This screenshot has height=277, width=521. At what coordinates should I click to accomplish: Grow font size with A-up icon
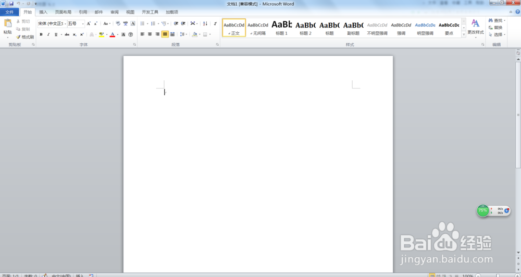click(x=89, y=23)
